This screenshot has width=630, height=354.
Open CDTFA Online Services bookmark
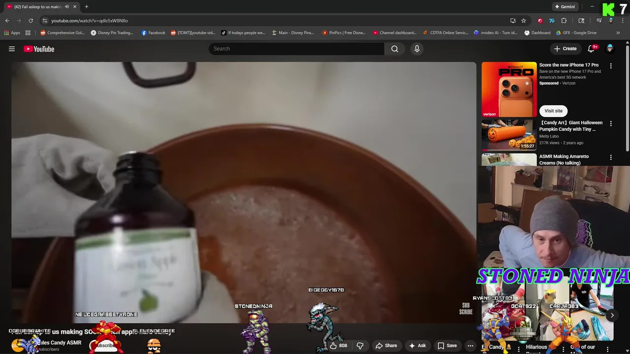pyautogui.click(x=446, y=33)
